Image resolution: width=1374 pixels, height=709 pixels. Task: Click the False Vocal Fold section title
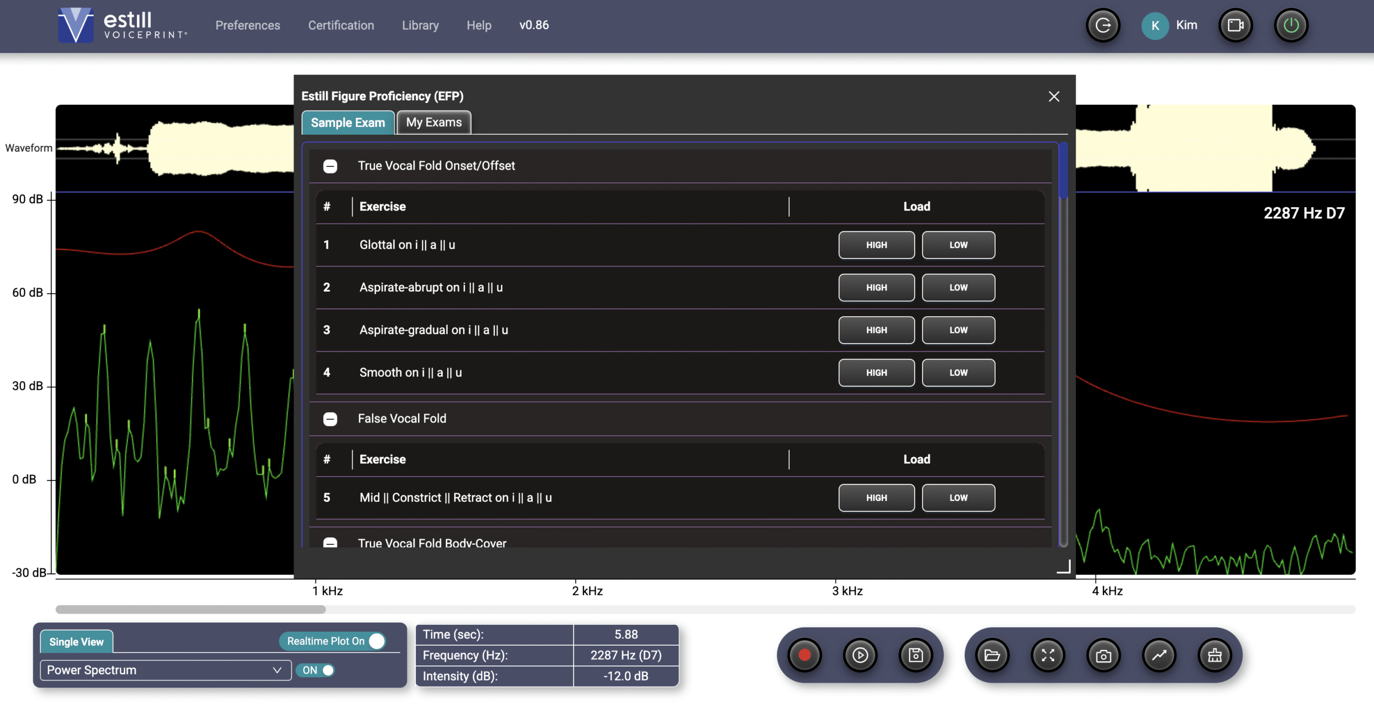[402, 419]
